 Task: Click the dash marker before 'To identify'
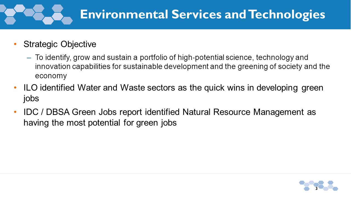29,58
